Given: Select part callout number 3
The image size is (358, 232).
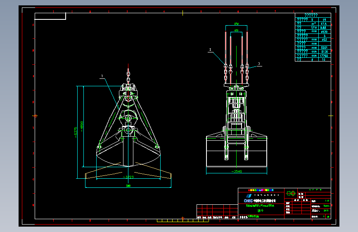Looking at the screenshot, I should (259, 64).
